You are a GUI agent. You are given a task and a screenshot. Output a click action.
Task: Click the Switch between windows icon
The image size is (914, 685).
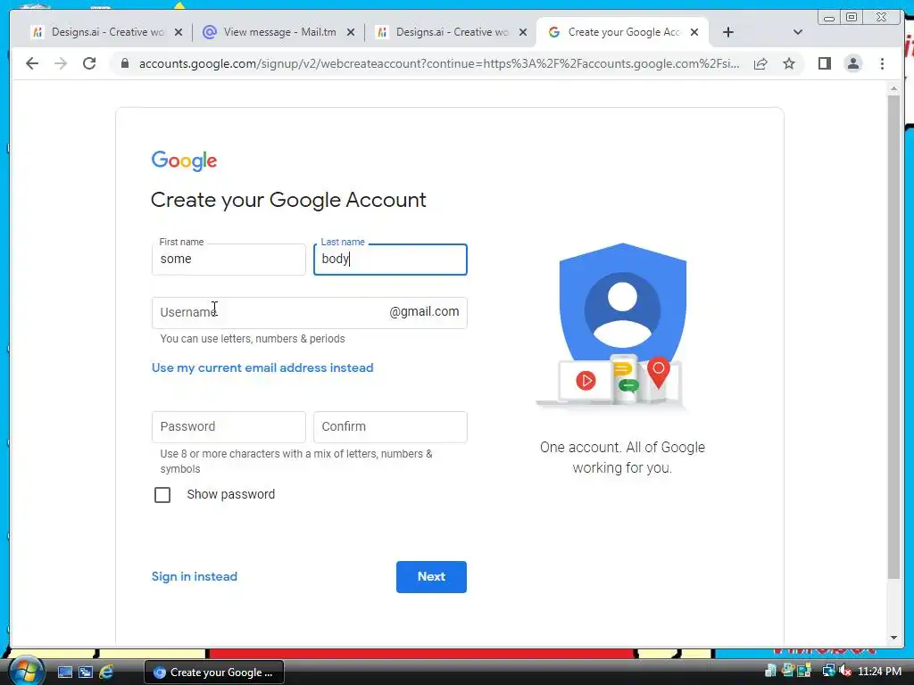(x=86, y=673)
